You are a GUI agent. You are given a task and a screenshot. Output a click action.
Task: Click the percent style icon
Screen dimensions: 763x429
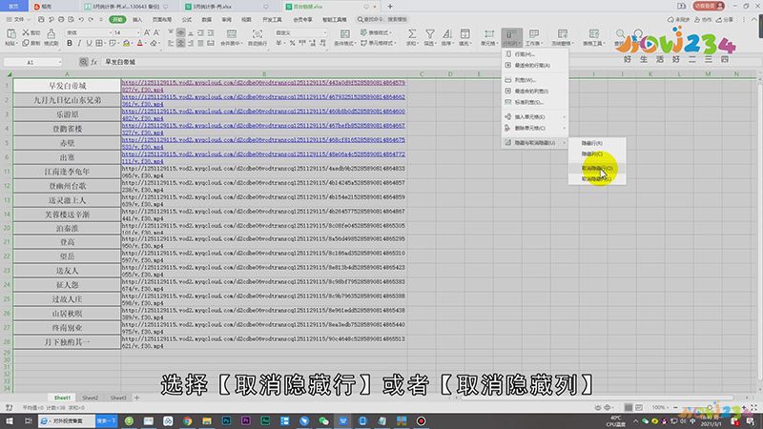pyautogui.click(x=293, y=43)
